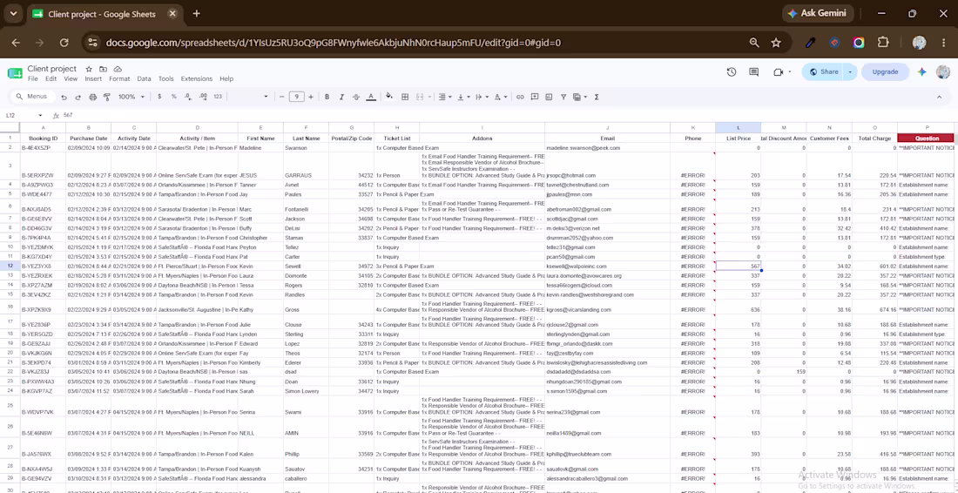
Task: Check cloud document status icon
Action: (118, 69)
